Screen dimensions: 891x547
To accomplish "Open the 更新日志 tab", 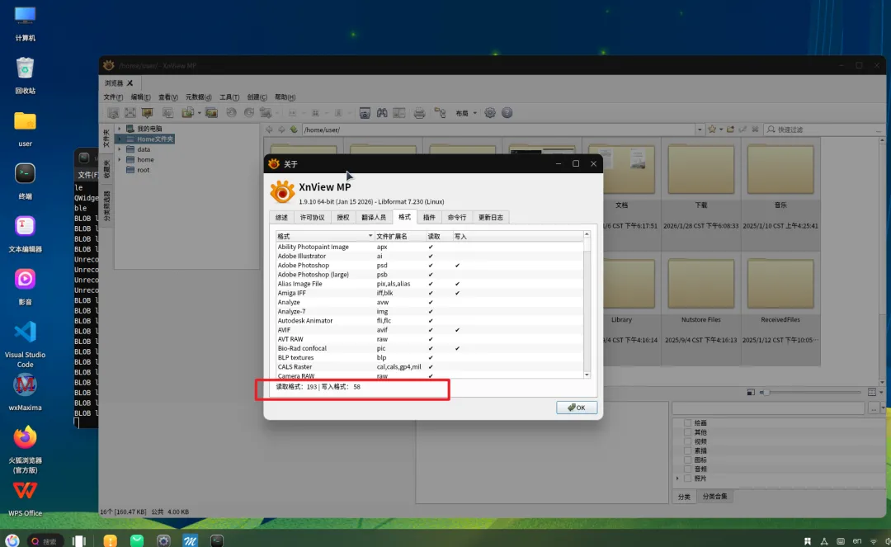I will point(490,218).
